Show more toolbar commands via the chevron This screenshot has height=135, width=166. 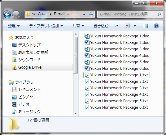click(x=117, y=26)
